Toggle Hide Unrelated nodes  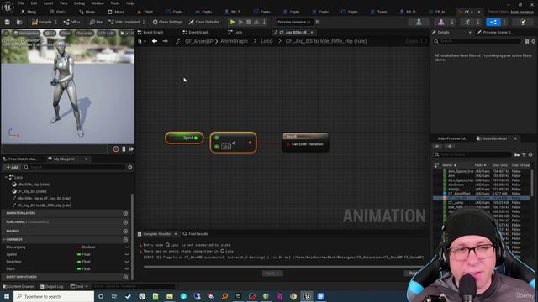(x=124, y=22)
